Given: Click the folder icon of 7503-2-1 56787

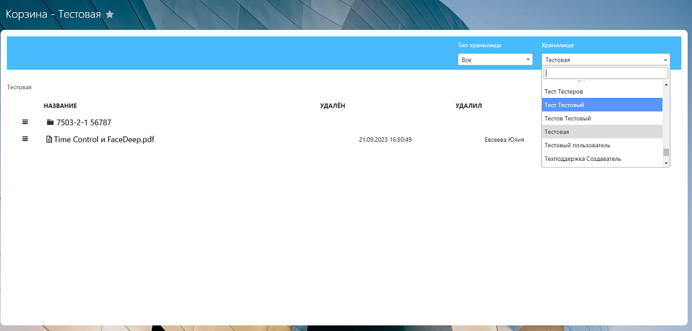Looking at the screenshot, I should coord(50,123).
